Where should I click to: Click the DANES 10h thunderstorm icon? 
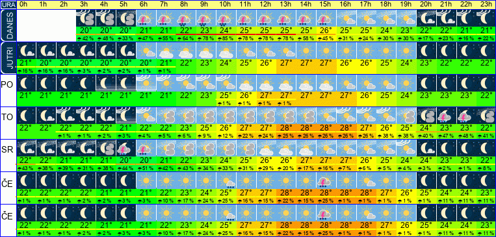226,18
